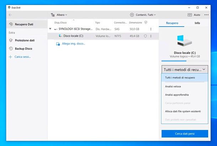This screenshot has width=217, height=146.
Task: Click the 49,4 GB size cell
Action: tap(134, 36)
